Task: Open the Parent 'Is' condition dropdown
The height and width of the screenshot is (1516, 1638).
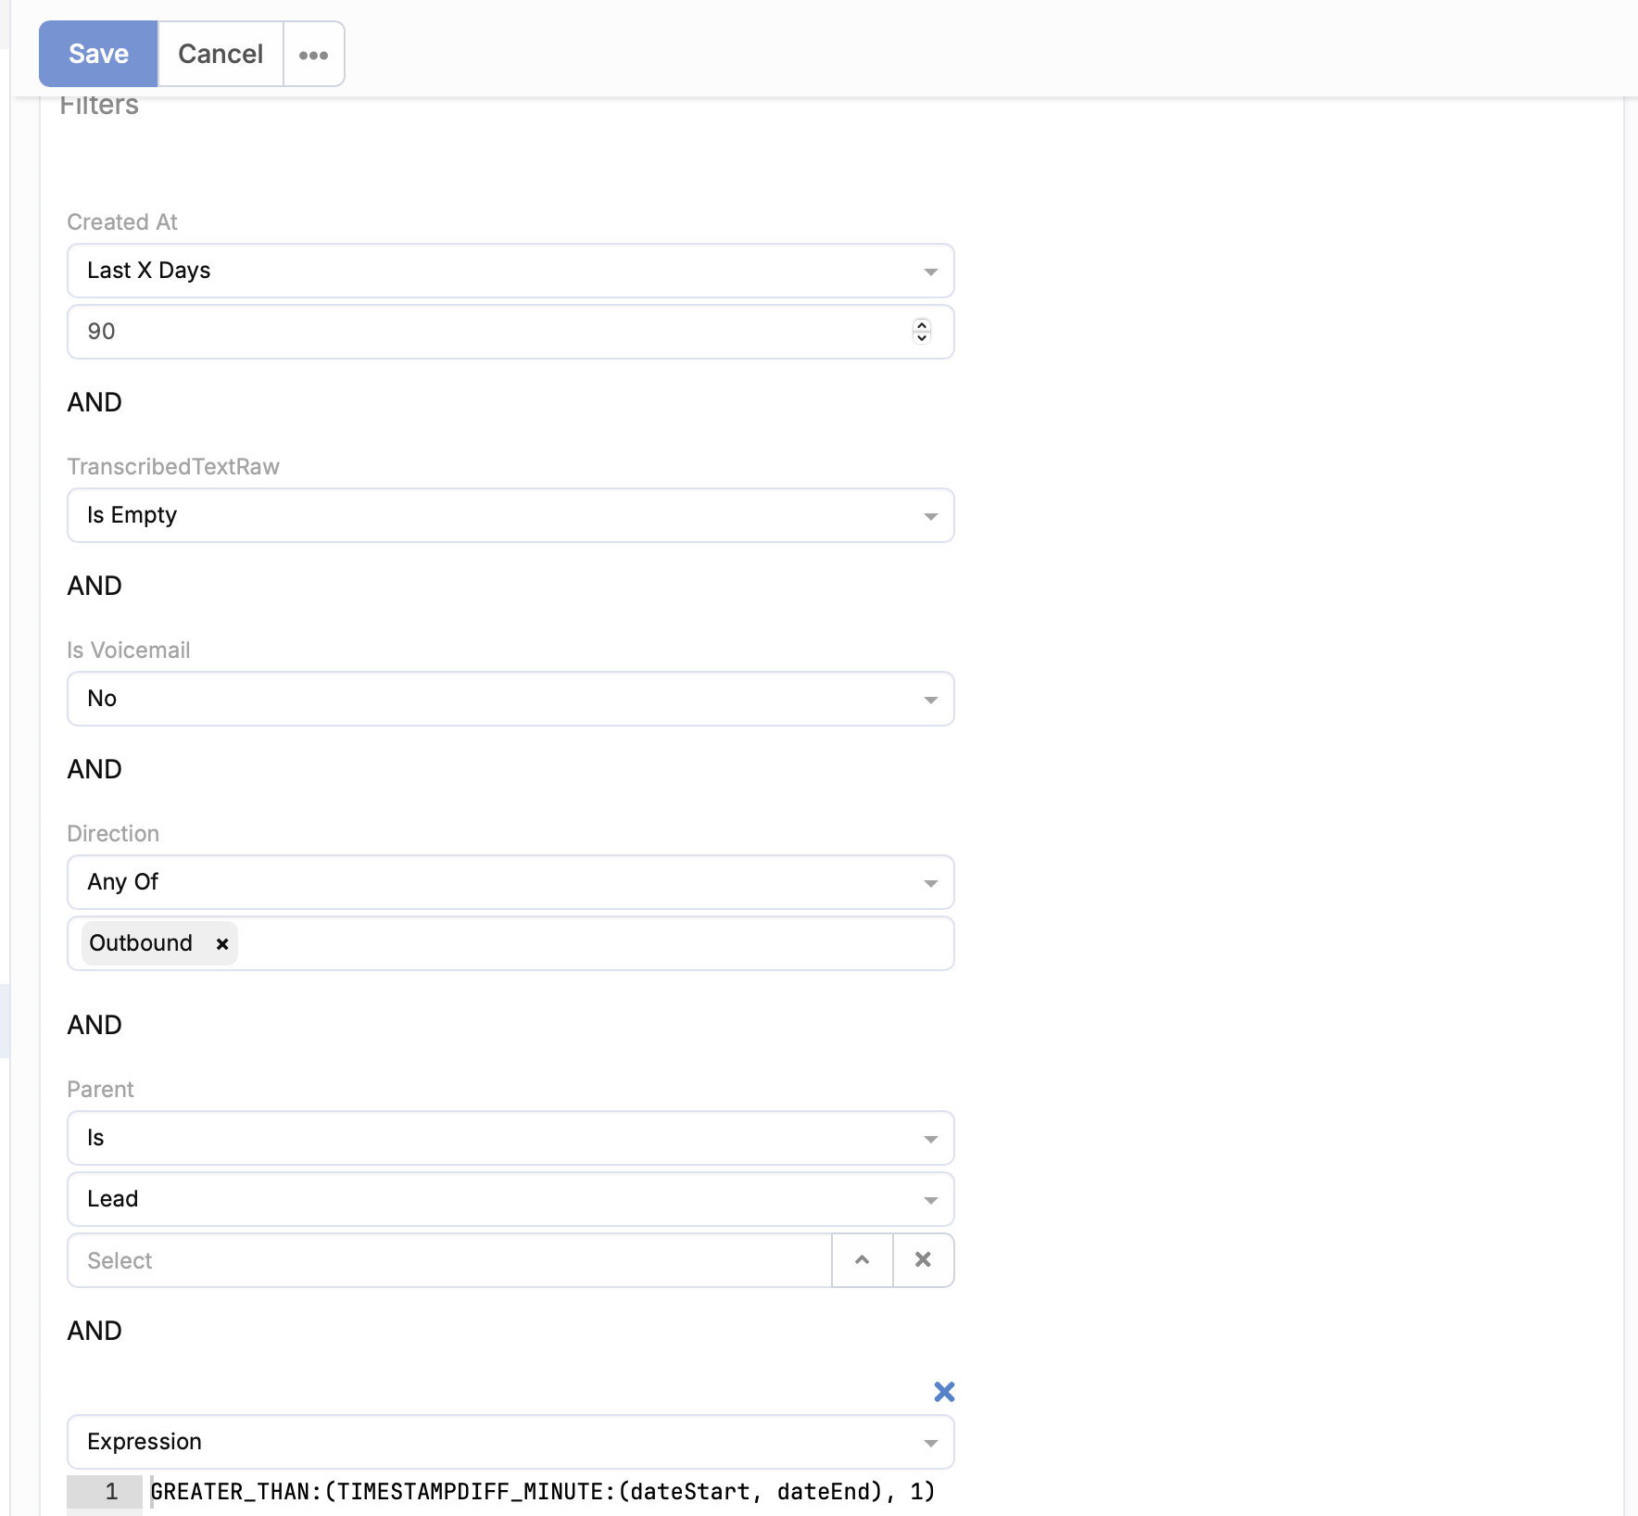Action: click(x=510, y=1138)
